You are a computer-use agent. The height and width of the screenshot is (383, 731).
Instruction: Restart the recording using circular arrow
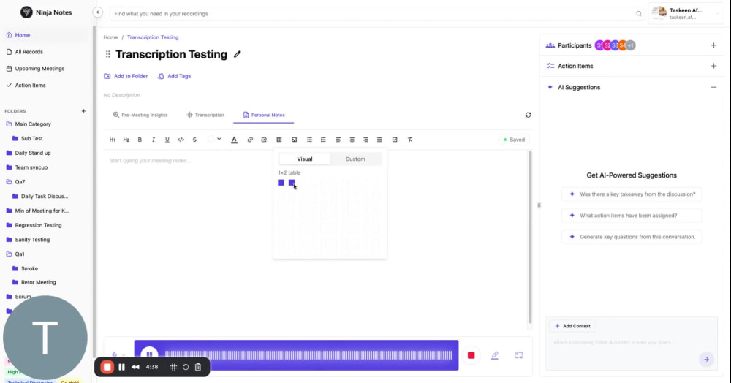(186, 367)
